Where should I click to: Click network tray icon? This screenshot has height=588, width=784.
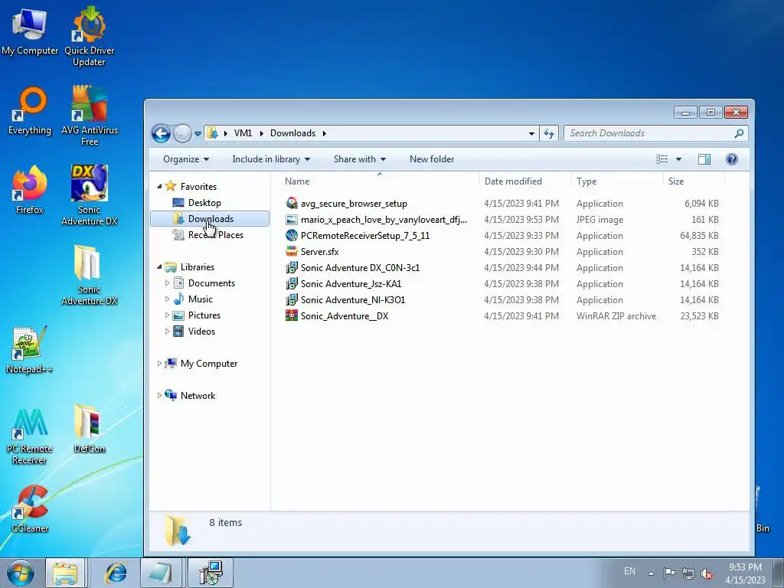pos(688,573)
